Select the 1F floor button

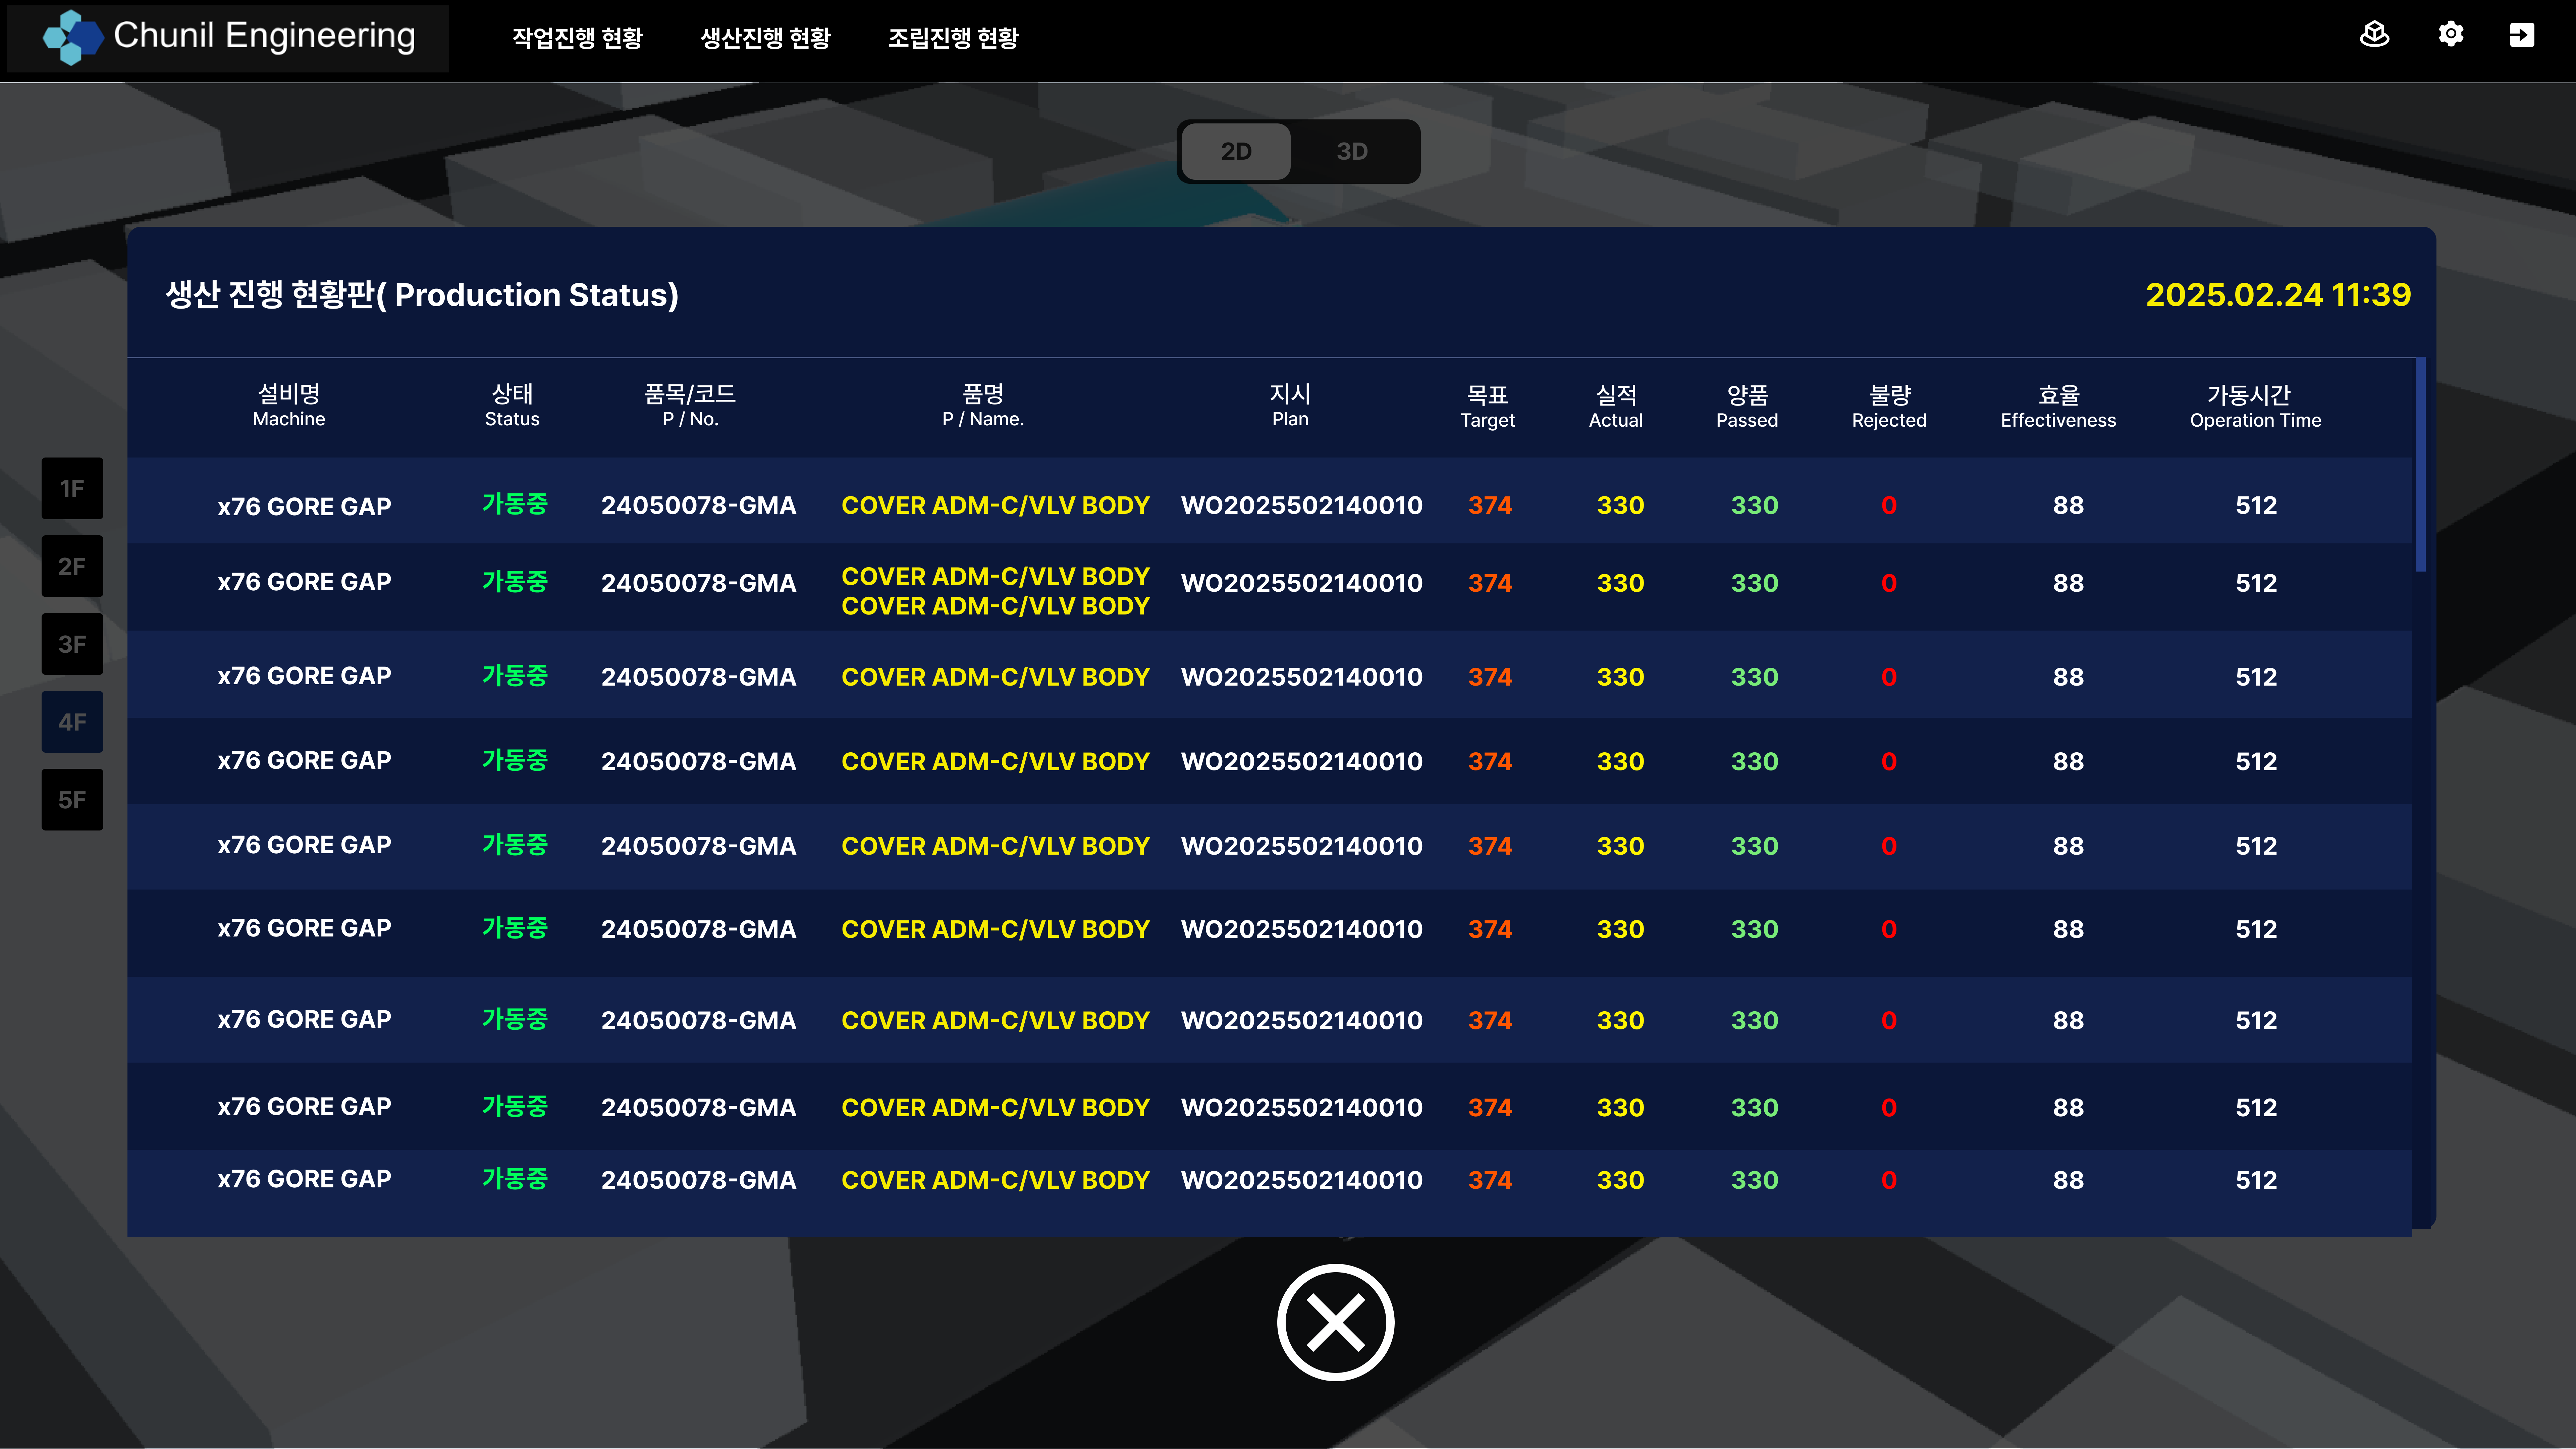pos(72,488)
